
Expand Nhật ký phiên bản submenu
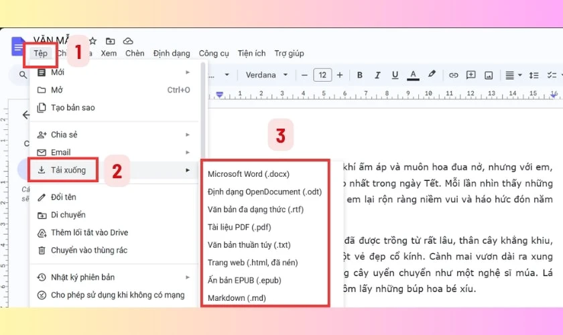[x=114, y=277]
